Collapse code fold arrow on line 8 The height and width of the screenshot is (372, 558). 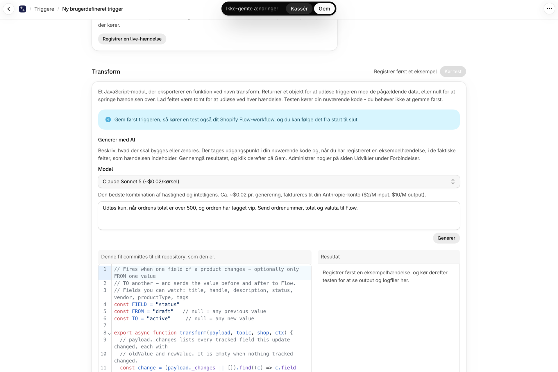(109, 333)
